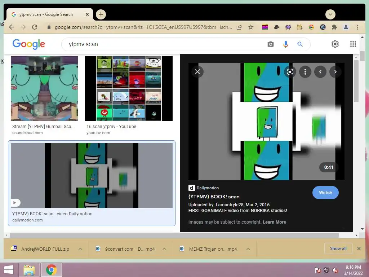Open the (YTPMV) BOOK! scan title link

click(x=214, y=197)
